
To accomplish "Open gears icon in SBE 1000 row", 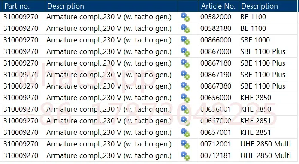I will [x=185, y=40].
